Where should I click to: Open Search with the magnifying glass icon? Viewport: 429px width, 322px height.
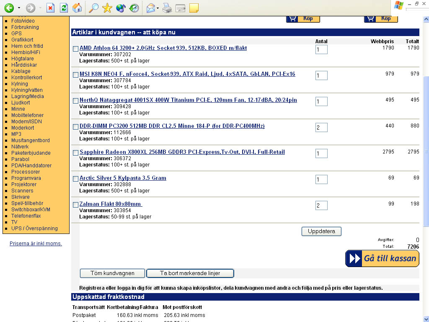(x=93, y=8)
